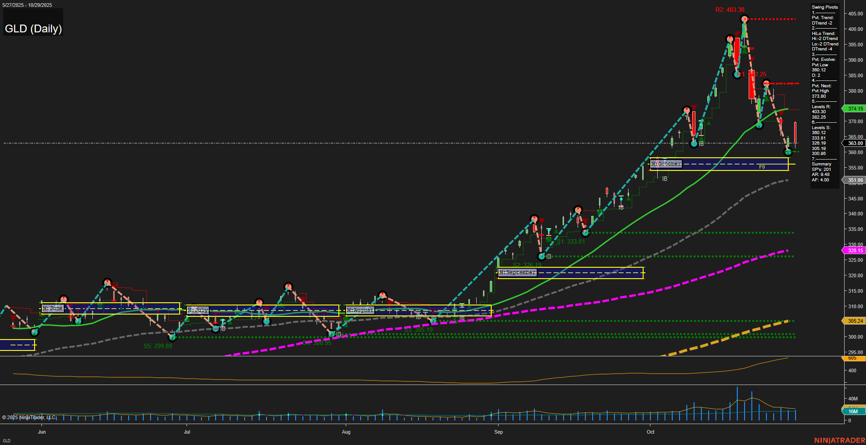Click the red X pivot marker above M:July box

(x=288, y=286)
